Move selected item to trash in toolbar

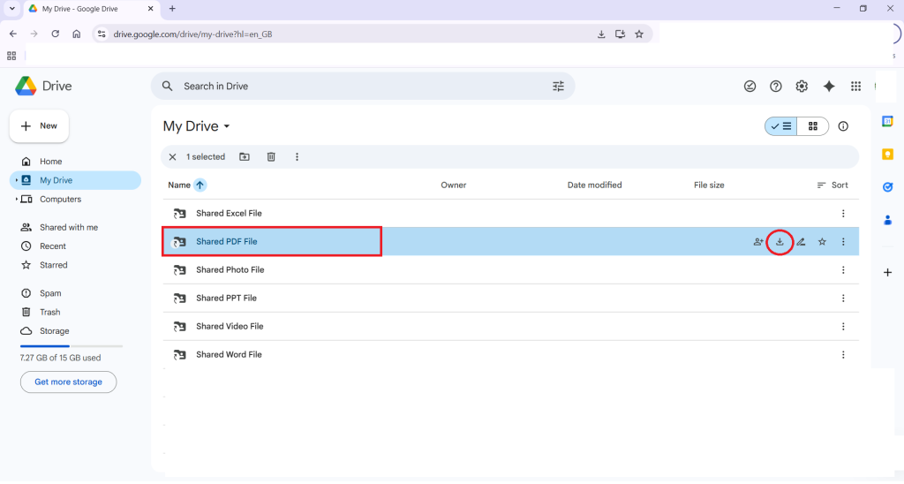click(271, 157)
